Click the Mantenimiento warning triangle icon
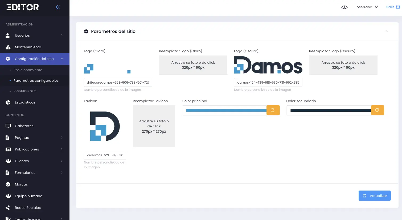The width and height of the screenshot is (402, 220). (8, 47)
